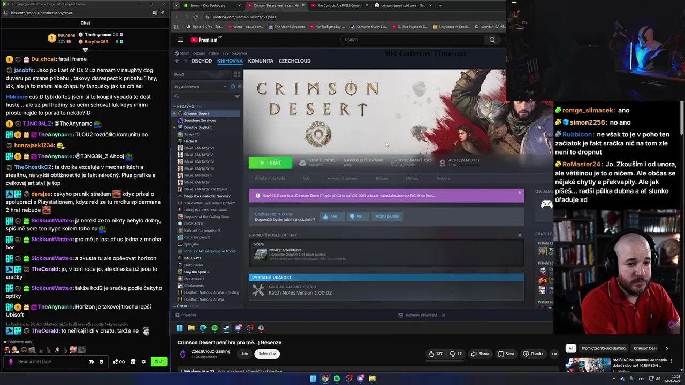This screenshot has height=385, width=685.
Task: Open the chat settings gear icon
Action: [x=143, y=361]
